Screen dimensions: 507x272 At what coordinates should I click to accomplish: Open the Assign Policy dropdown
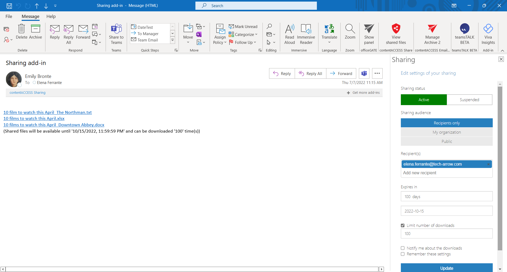pyautogui.click(x=220, y=42)
